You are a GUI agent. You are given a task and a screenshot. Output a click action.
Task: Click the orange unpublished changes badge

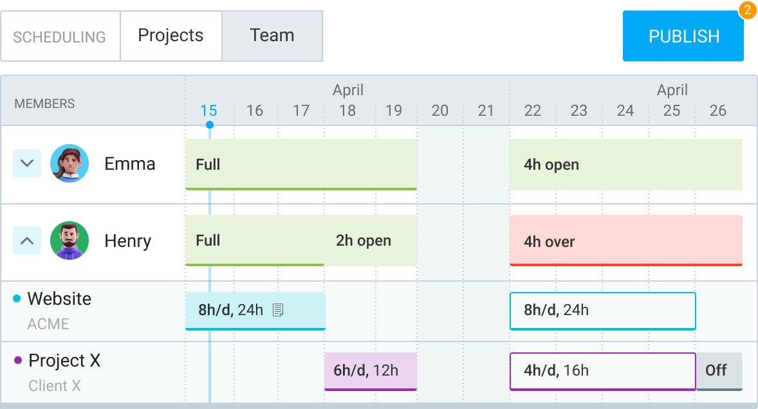pos(747,10)
